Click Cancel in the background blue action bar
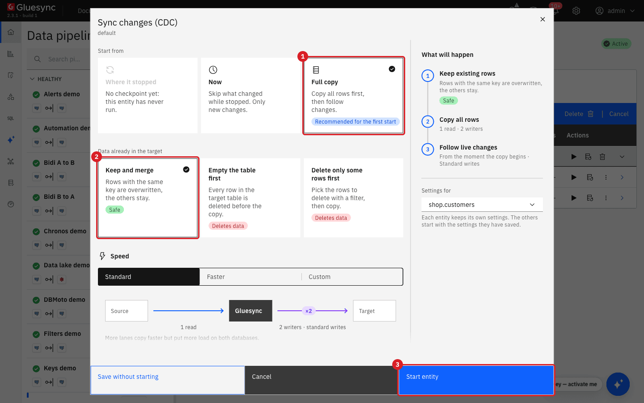Screen dimensions: 644x403 tap(619, 114)
